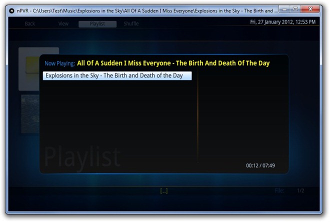Screen dimensions: 330x222
Task: Click the "Now Playing:" label
Action: point(60,63)
